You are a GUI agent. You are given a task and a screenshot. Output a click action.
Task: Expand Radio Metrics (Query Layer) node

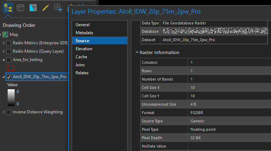[4, 51]
